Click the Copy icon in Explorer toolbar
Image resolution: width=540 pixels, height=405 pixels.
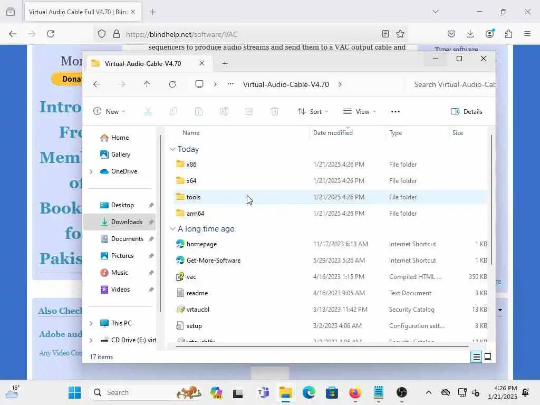point(173,112)
